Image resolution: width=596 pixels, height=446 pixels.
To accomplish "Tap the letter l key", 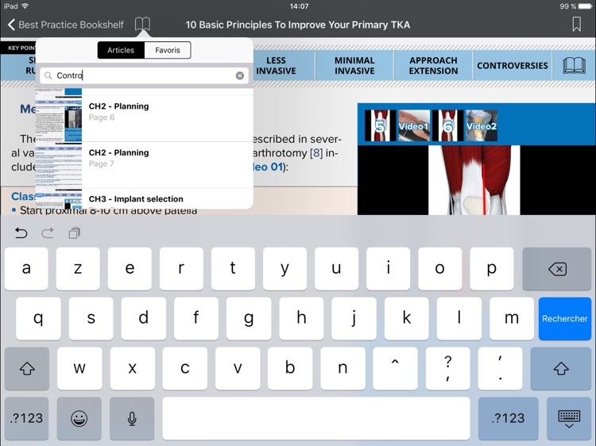I will click(459, 318).
